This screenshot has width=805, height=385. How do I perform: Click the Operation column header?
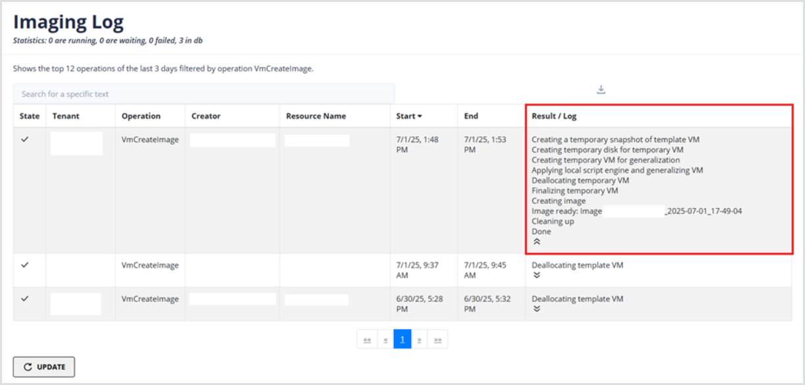click(x=141, y=116)
